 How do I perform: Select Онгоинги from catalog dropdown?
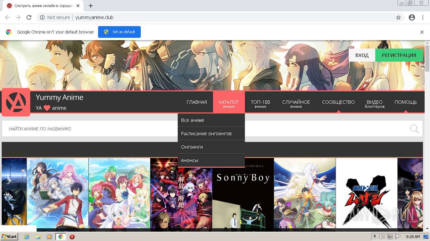pyautogui.click(x=211, y=147)
